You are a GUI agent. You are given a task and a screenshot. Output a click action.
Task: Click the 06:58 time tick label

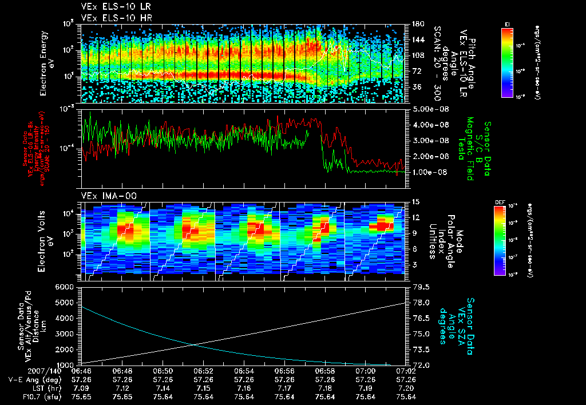(325, 371)
